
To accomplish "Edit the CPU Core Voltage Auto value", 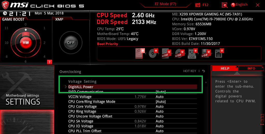I will (x=159, y=107).
